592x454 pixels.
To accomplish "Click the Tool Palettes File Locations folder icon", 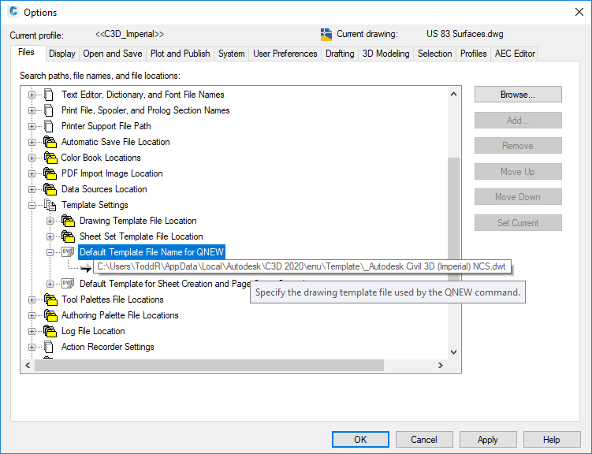I will [x=50, y=300].
